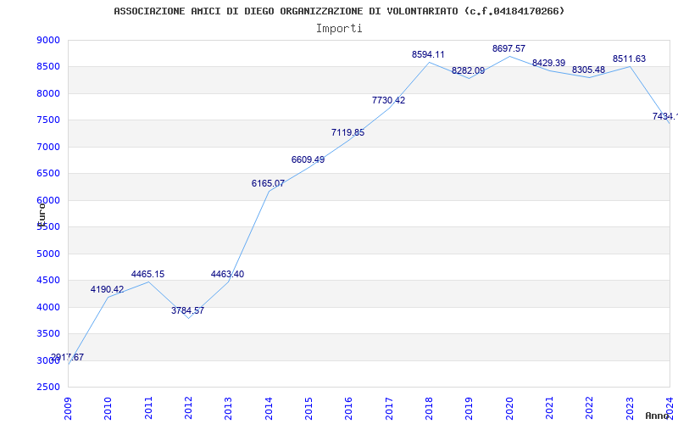This screenshot has height=424, width=678.
Task: Click the 2021 x-axis year label
Action: tap(549, 409)
